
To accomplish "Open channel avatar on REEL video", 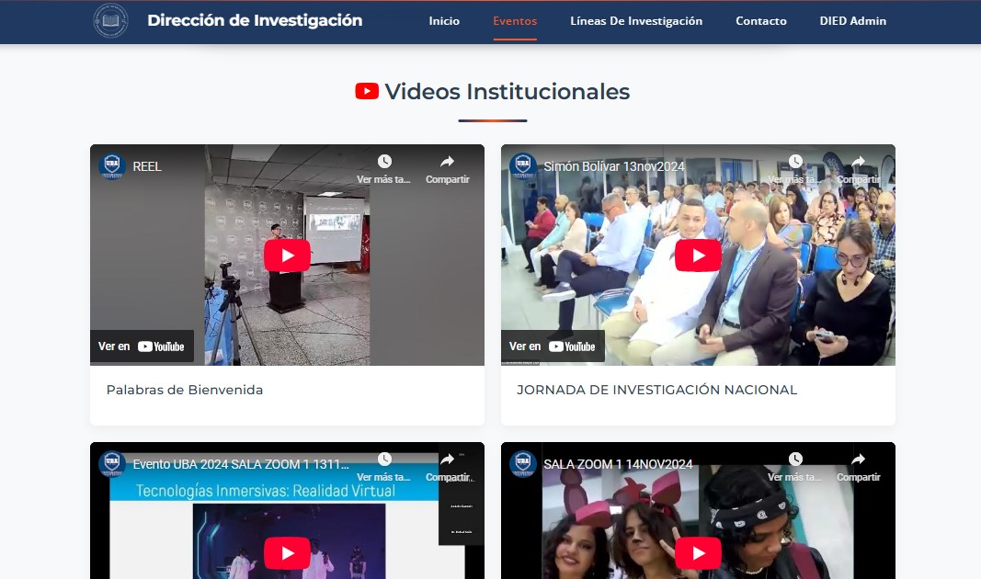I will [112, 166].
